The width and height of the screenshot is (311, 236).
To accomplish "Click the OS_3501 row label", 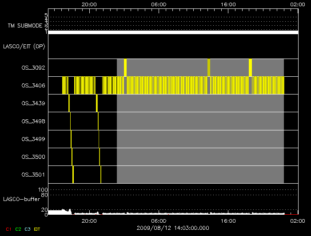I will point(33,174).
